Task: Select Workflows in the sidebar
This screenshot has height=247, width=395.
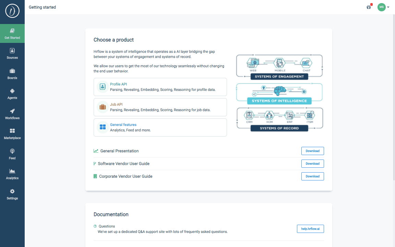Action: 12,114
